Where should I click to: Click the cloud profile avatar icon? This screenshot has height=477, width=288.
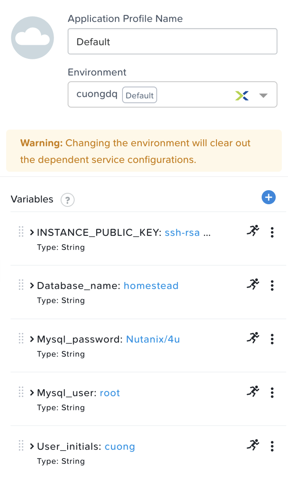point(32,38)
